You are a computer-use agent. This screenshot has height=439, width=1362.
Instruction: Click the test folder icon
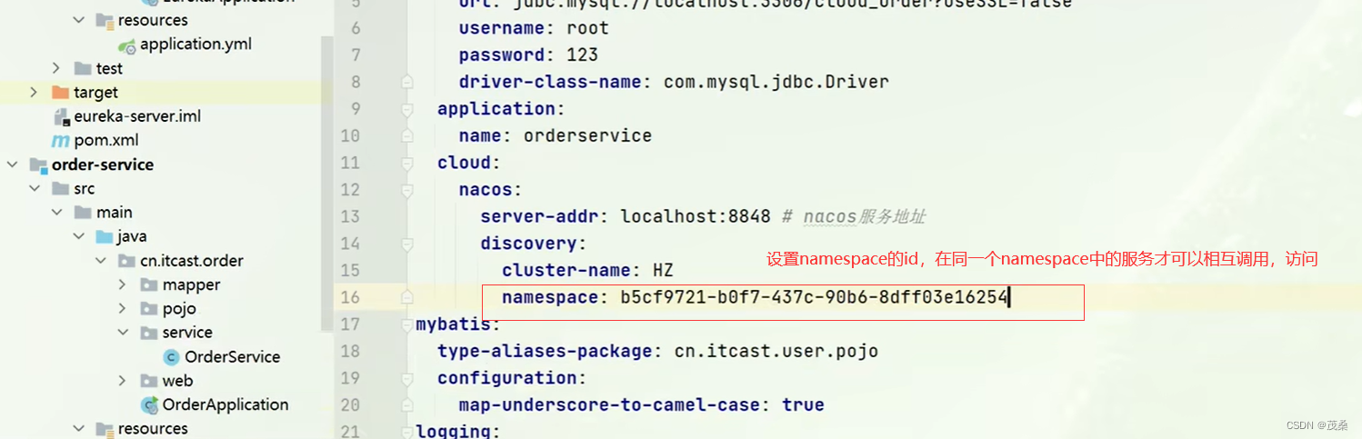tap(83, 68)
